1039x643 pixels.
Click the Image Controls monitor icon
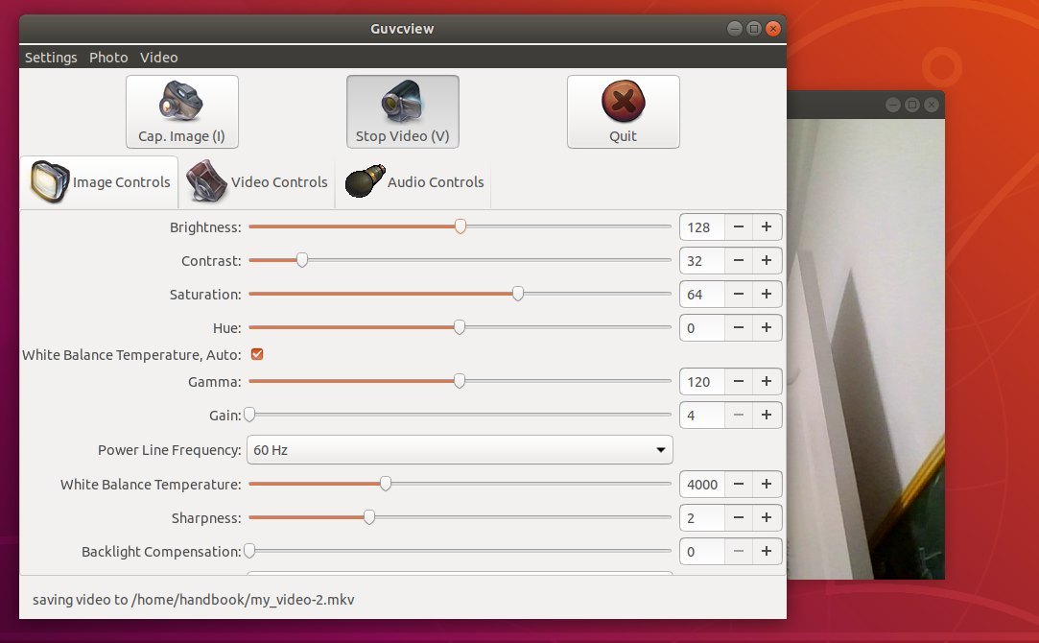[50, 181]
